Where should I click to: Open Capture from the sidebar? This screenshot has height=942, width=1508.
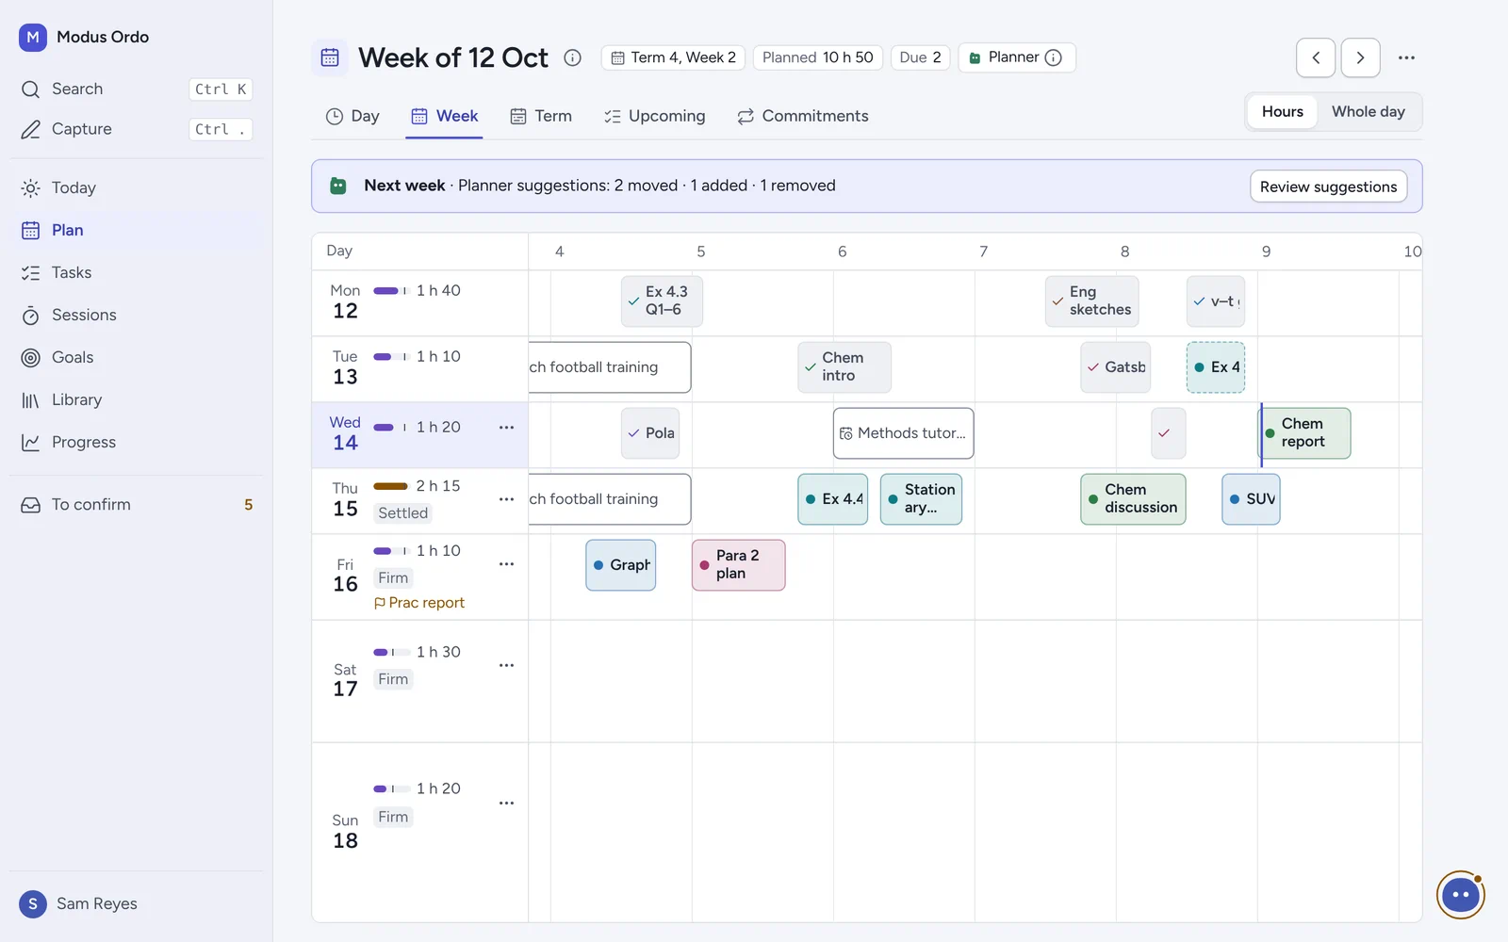point(137,129)
